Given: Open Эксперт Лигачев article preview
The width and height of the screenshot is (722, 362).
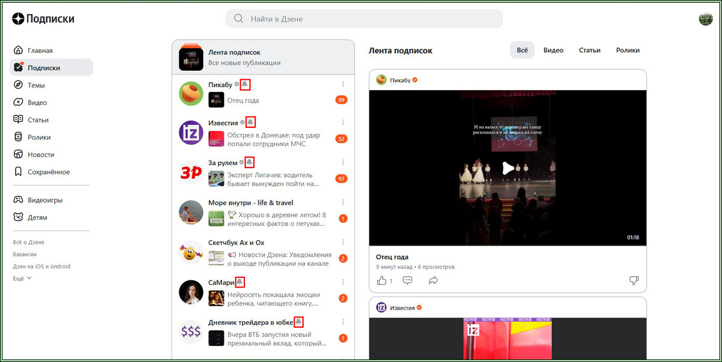Looking at the screenshot, I should point(274,179).
